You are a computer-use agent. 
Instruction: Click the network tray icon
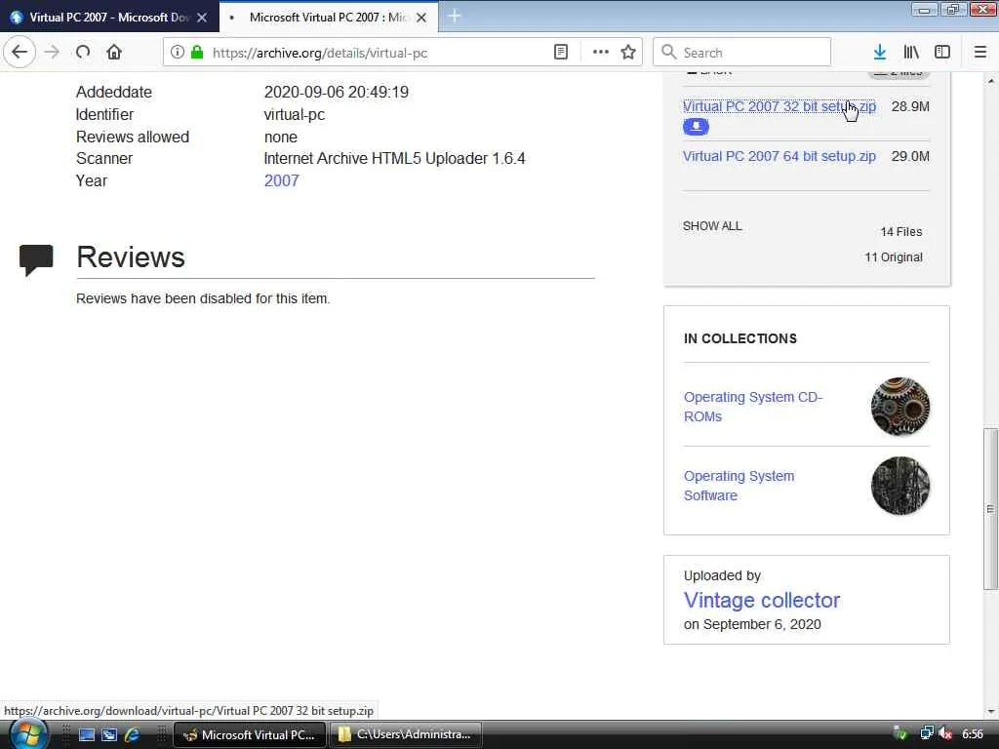pyautogui.click(x=927, y=733)
